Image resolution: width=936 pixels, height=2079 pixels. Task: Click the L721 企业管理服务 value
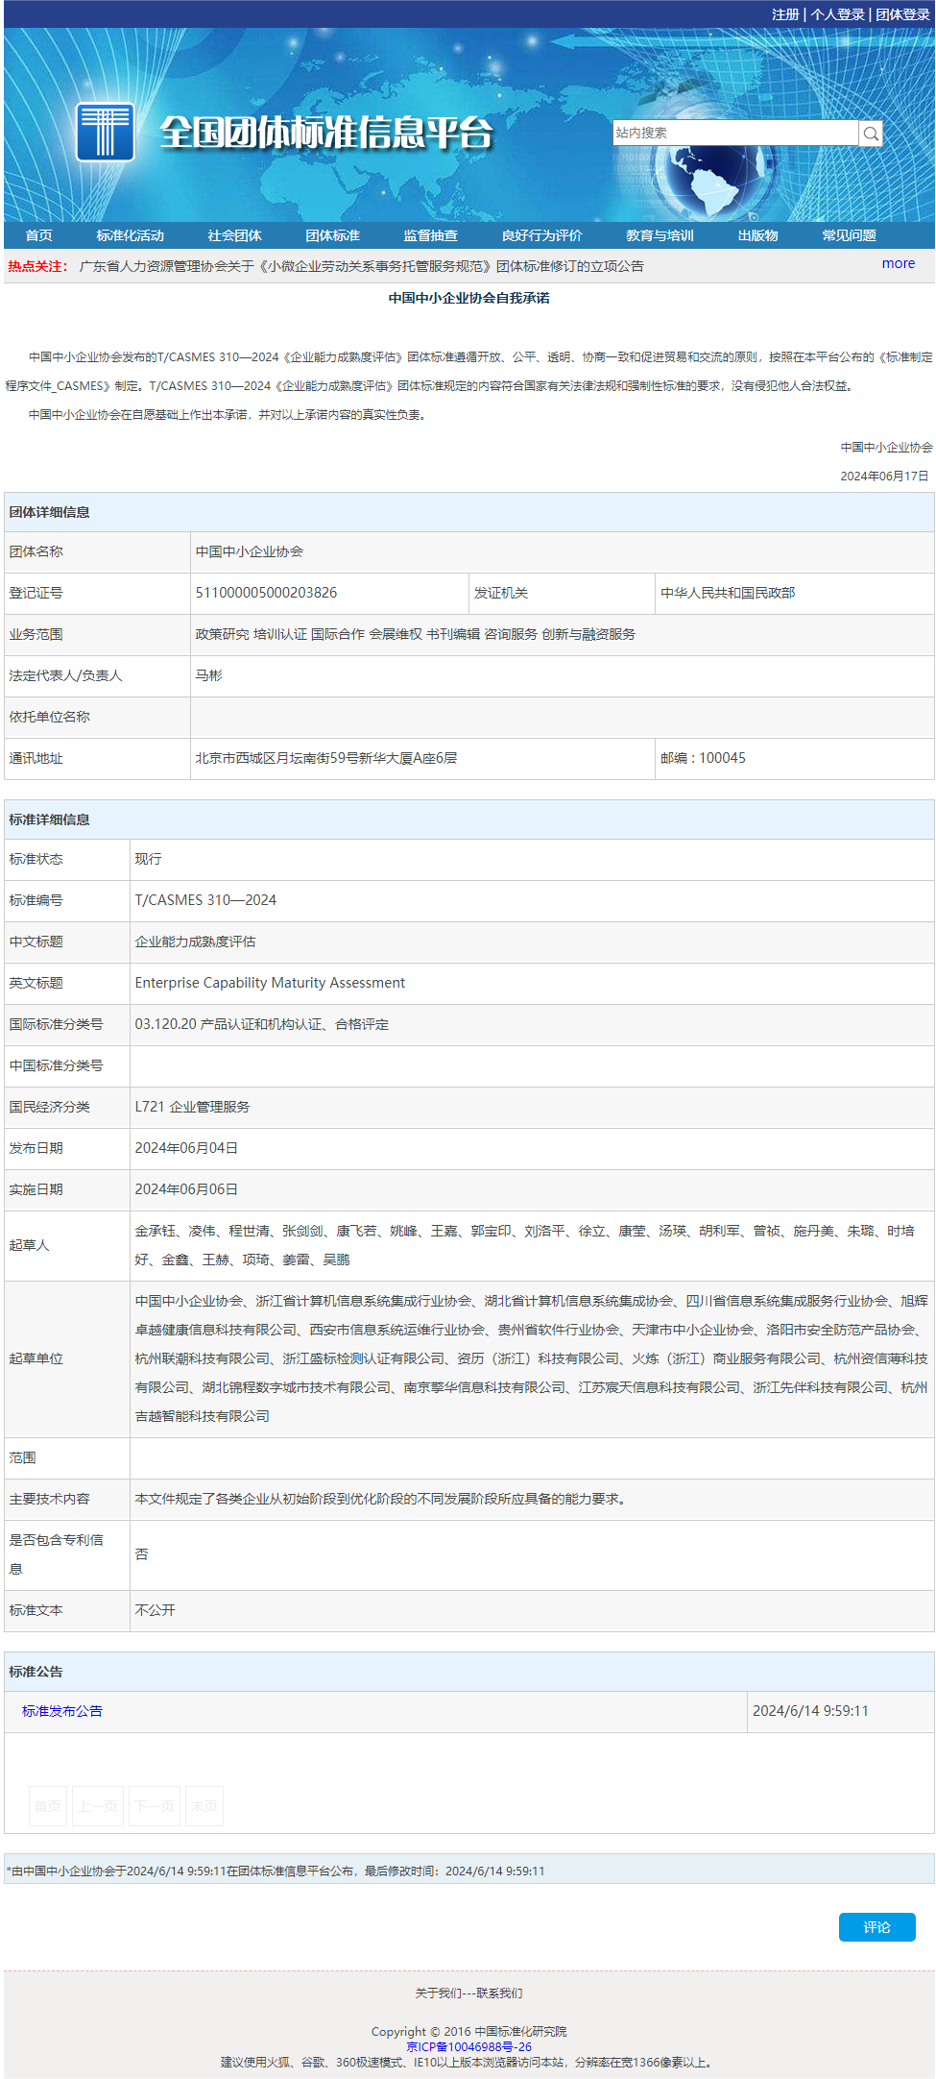tap(192, 1107)
